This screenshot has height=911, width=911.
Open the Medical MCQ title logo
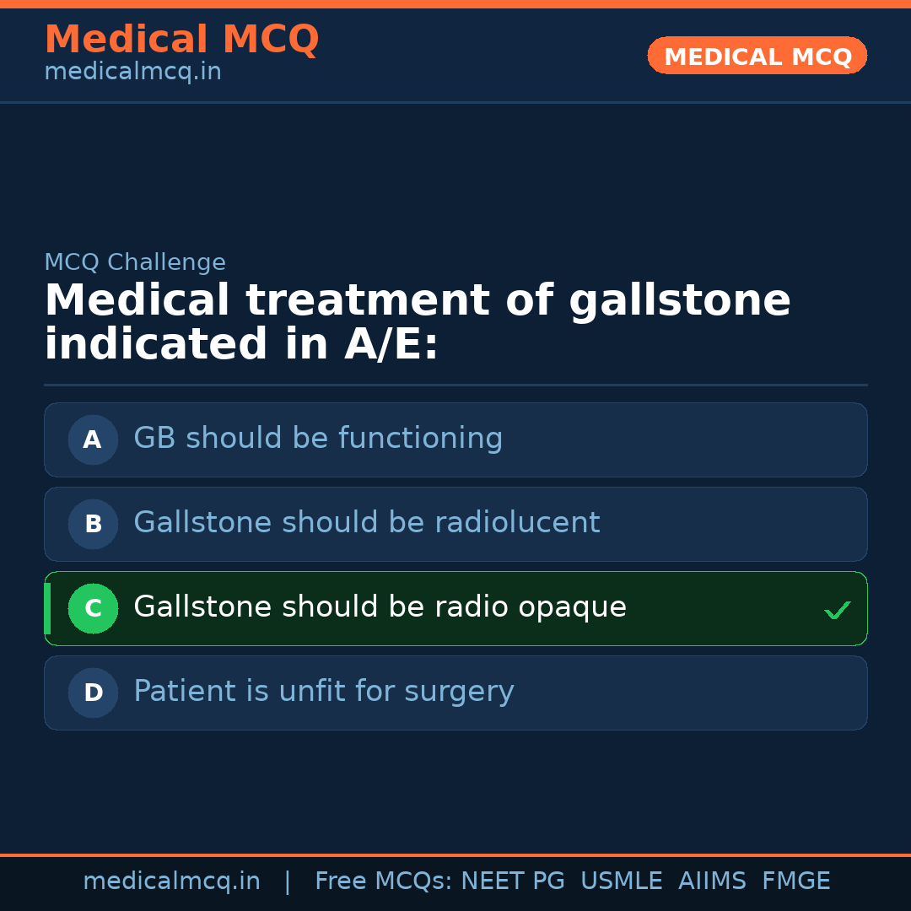[x=181, y=39]
